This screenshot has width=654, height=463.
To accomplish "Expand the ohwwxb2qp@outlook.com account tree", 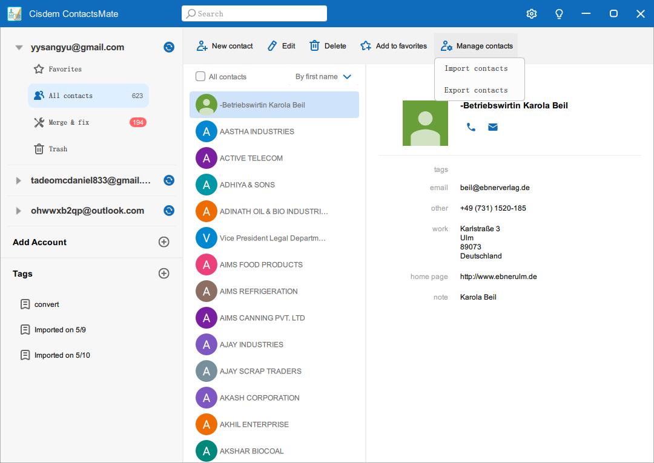I will [18, 211].
